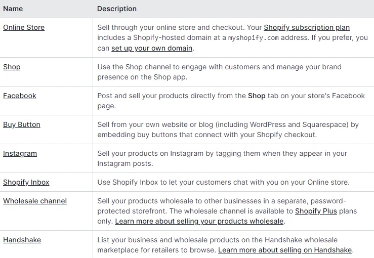
Task: Click the Instagram row description text
Action: [x=222, y=158]
